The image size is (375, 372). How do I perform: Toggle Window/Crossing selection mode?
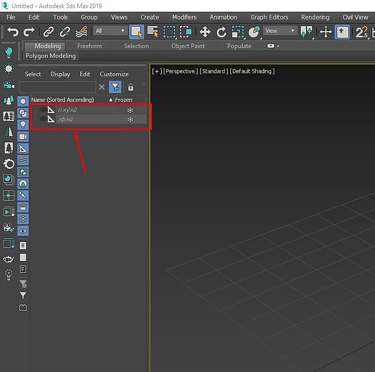(x=186, y=32)
